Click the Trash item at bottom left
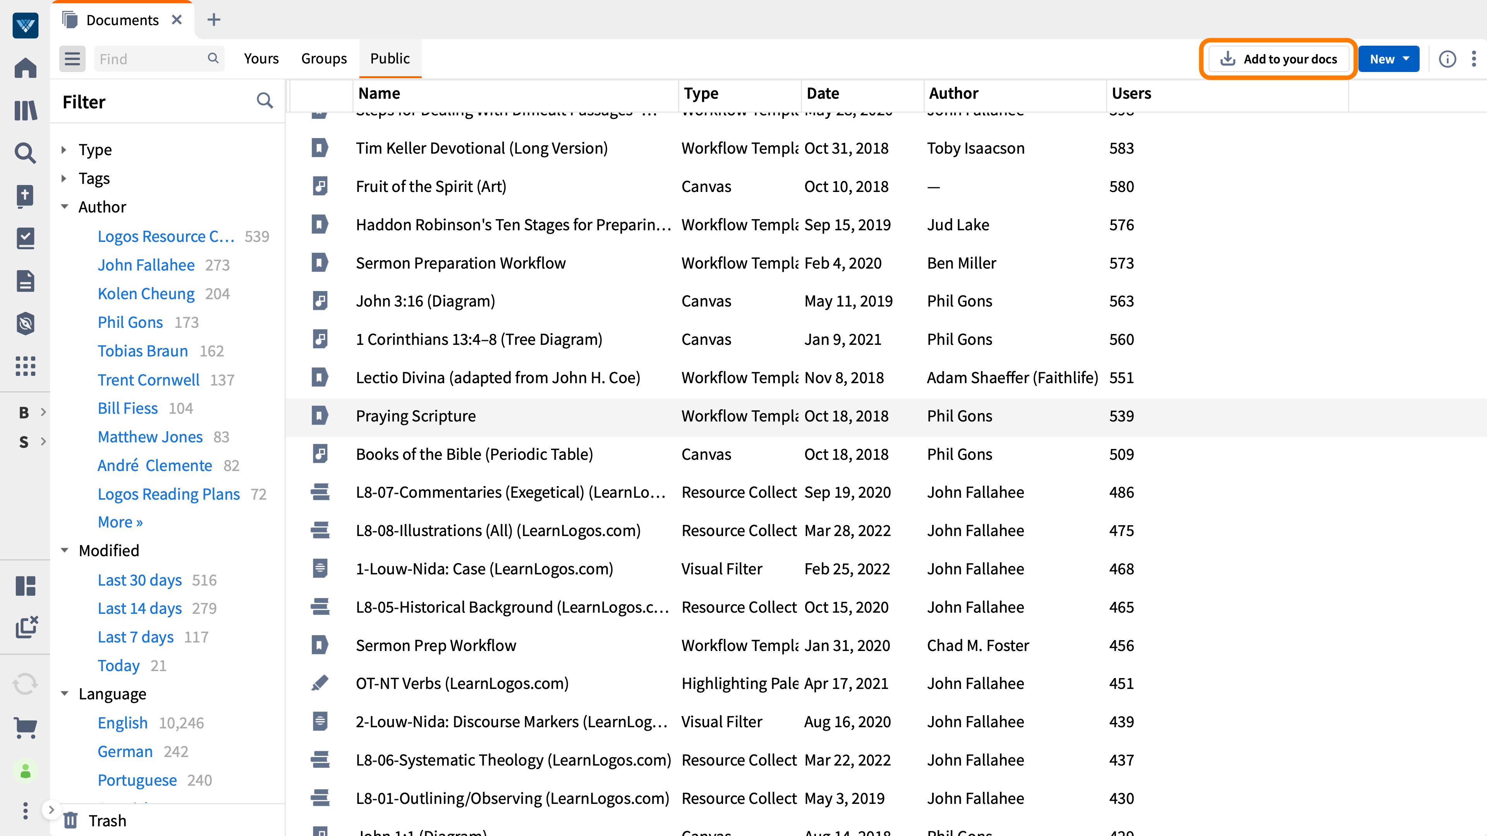Screen dimensions: 1487x836 [x=107, y=821]
